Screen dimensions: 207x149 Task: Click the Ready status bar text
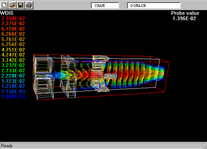coord(7,146)
